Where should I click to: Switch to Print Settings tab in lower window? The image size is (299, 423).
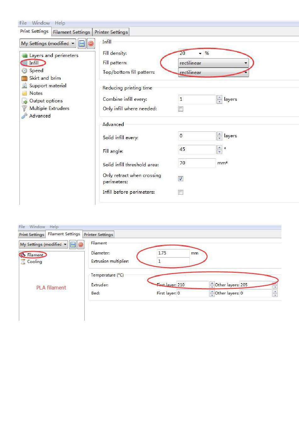[x=31, y=235]
